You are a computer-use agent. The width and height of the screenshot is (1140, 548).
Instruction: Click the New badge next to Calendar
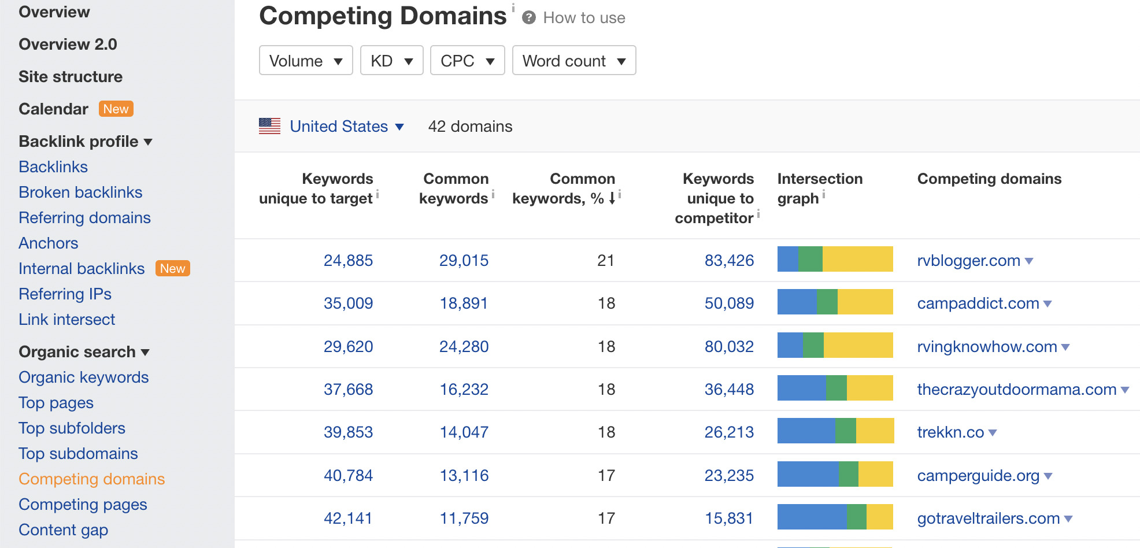pyautogui.click(x=116, y=109)
